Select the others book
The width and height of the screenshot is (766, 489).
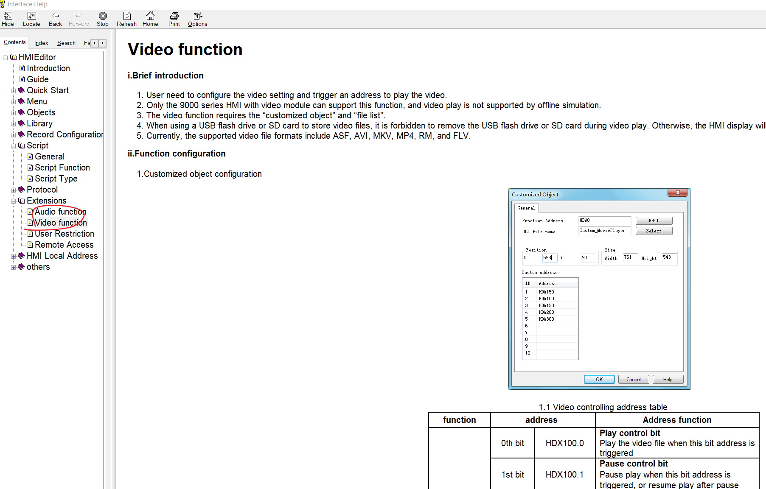pyautogui.click(x=38, y=267)
